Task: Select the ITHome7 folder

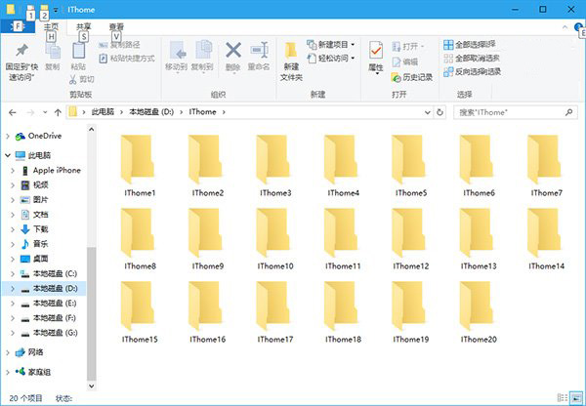Action: click(546, 166)
